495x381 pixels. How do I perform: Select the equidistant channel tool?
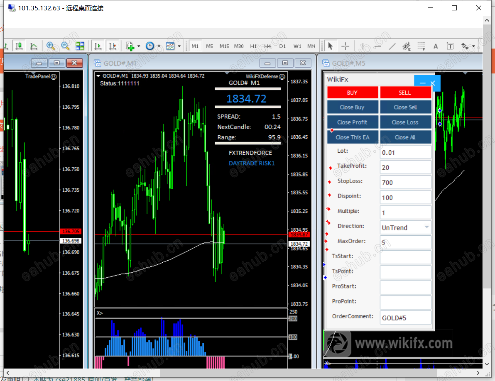pos(407,46)
